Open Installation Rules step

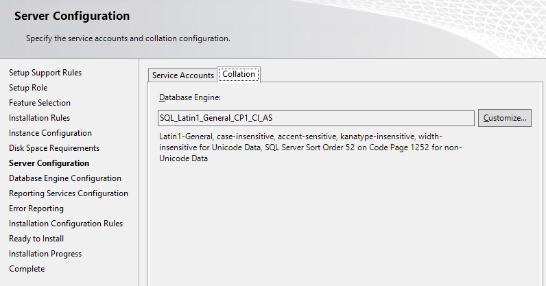[x=39, y=118]
